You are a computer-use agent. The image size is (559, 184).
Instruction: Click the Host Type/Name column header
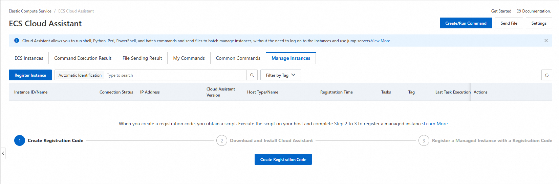click(x=263, y=92)
